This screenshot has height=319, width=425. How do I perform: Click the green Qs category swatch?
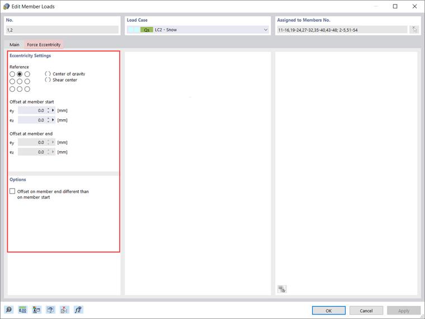[x=147, y=30]
